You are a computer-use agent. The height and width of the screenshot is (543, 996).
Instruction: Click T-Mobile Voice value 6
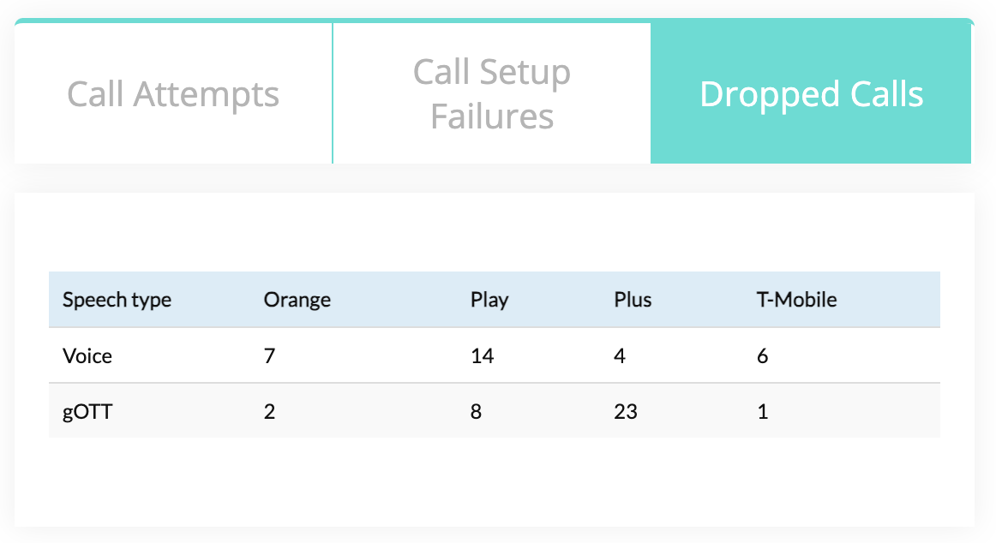click(x=762, y=356)
